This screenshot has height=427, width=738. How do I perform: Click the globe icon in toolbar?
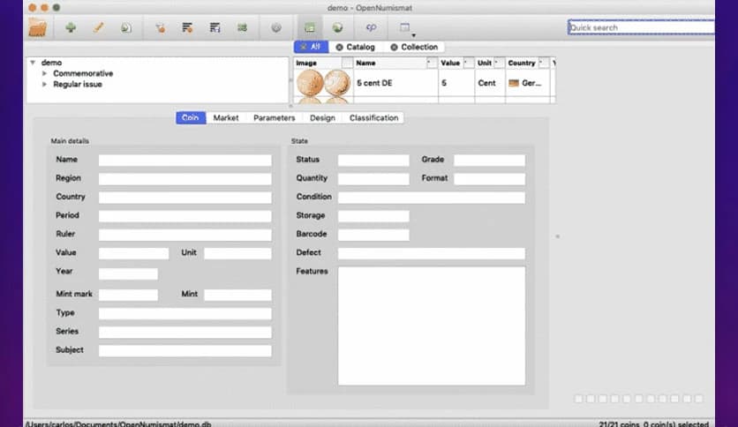(x=337, y=27)
